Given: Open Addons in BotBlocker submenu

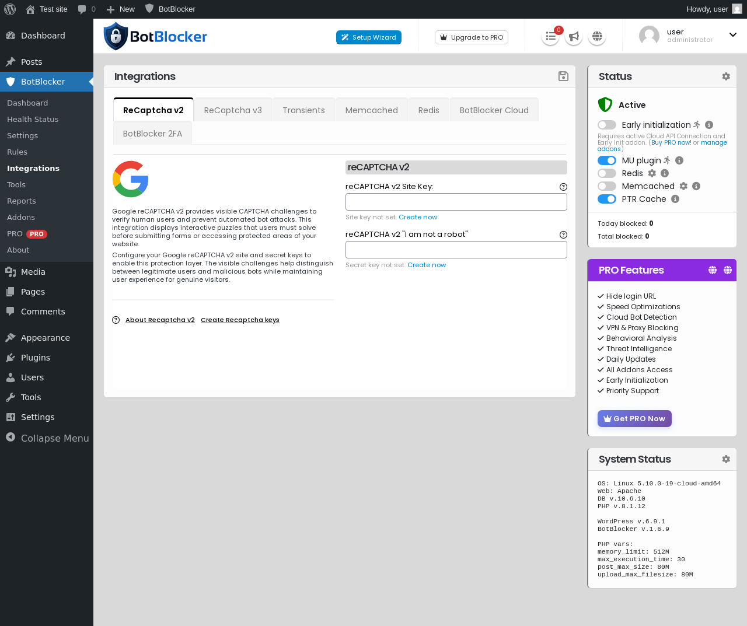Looking at the screenshot, I should point(21,217).
